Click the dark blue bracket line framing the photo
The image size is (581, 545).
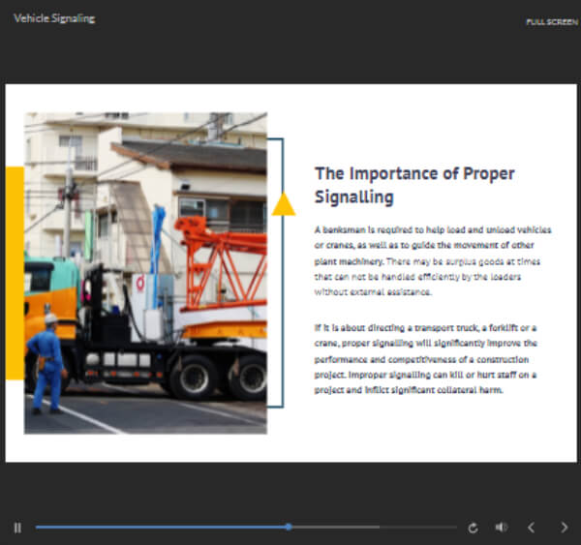pos(283,310)
